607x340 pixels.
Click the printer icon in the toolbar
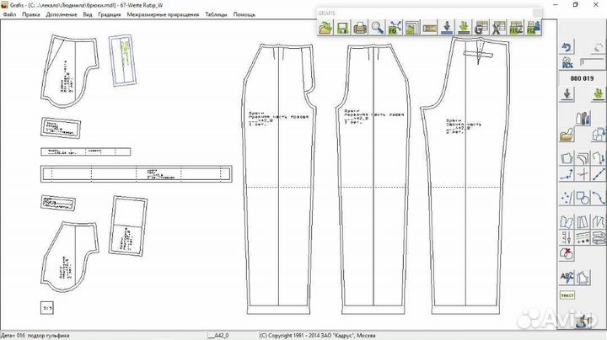click(x=360, y=28)
